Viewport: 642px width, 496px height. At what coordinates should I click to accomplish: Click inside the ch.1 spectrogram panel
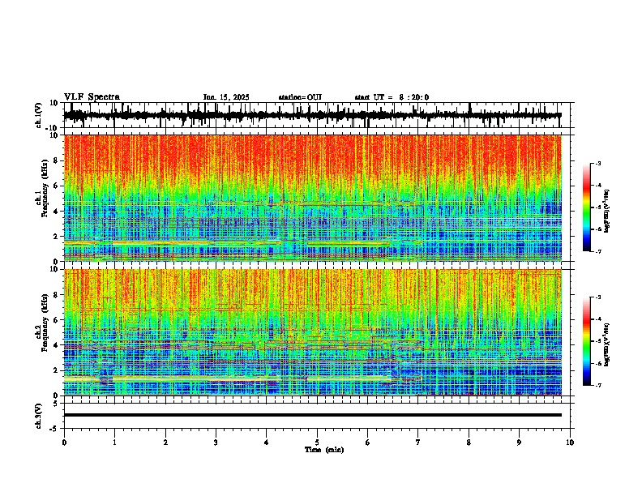pos(312,198)
